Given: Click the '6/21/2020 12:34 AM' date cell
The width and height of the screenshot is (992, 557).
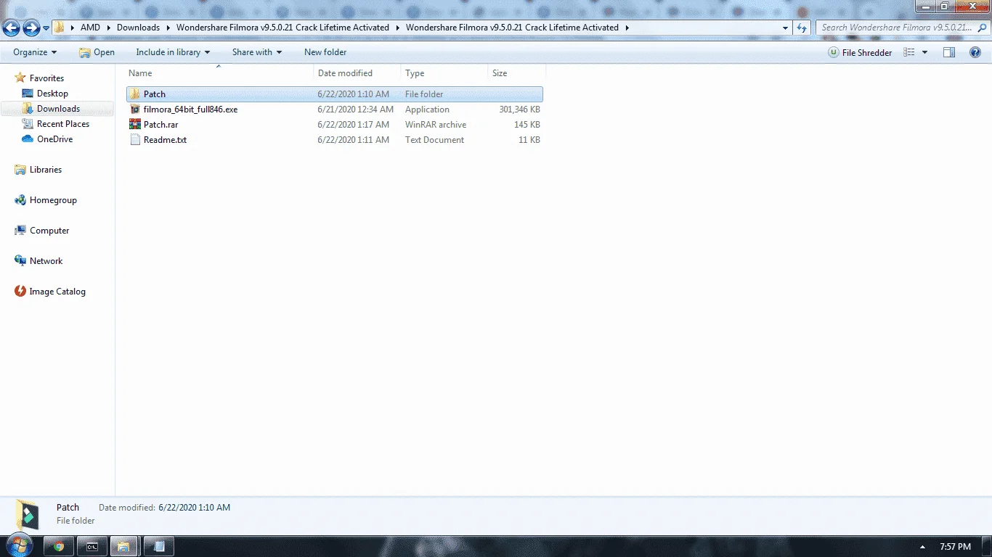Looking at the screenshot, I should point(356,110).
